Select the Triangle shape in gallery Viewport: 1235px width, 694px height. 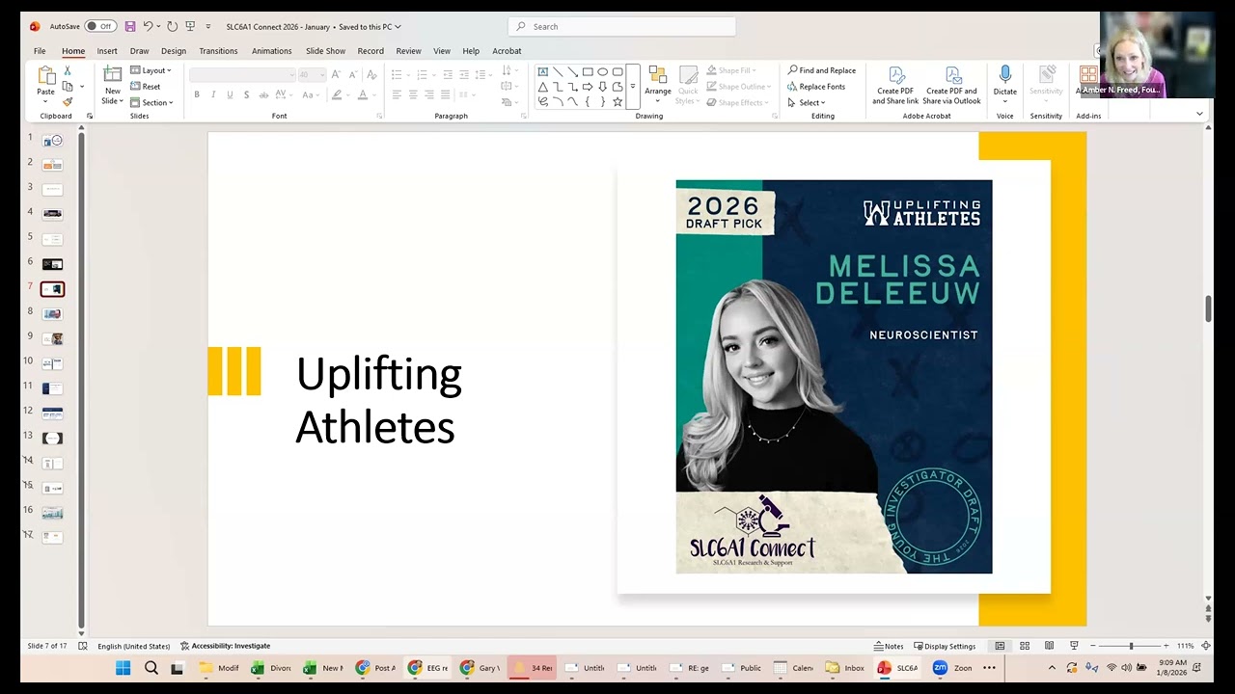[543, 87]
